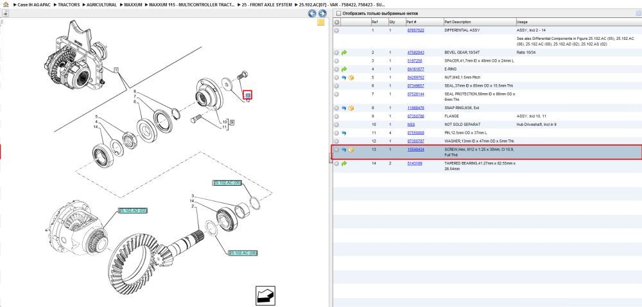The height and width of the screenshot is (307, 642).
Task: Click callout 25.102.AC (08) in diagram
Action: click(243, 253)
